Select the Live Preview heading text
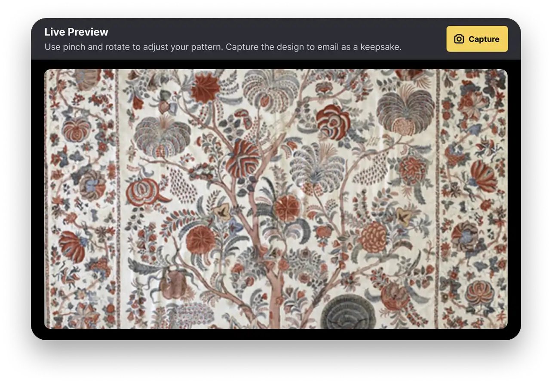Viewport: 552px width, 384px height. (x=77, y=32)
